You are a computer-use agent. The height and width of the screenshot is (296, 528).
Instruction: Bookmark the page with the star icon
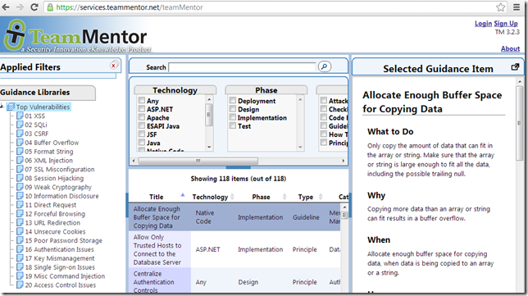(x=501, y=7)
